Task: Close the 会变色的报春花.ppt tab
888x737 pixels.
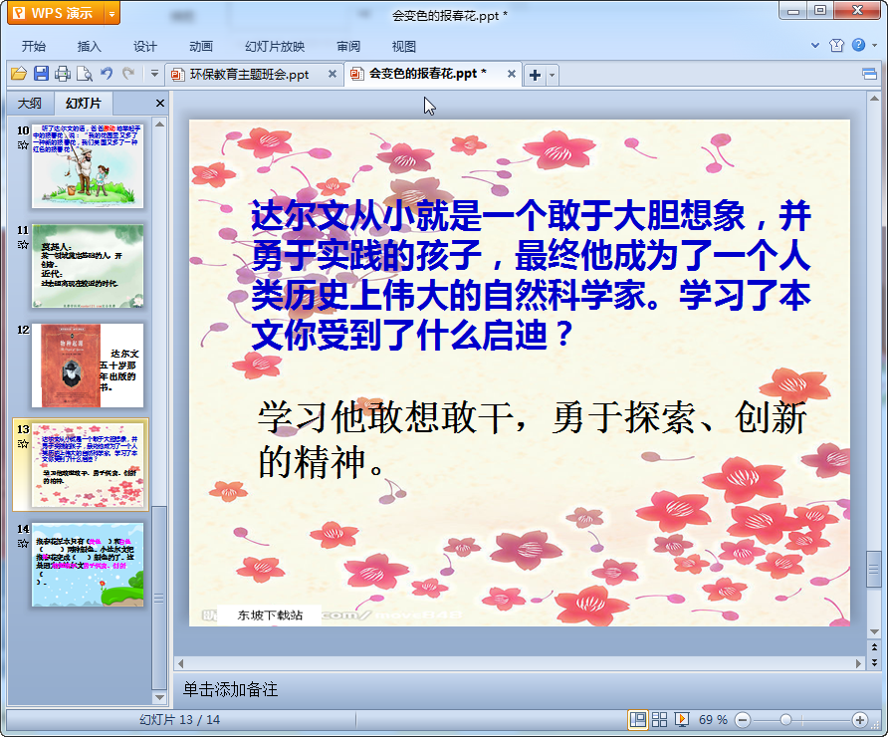Action: 512,74
